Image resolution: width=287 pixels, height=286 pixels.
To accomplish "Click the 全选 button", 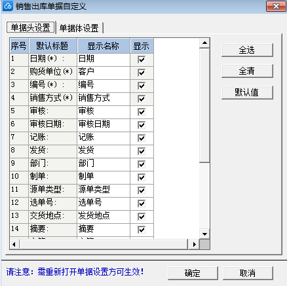I will coord(247,50).
